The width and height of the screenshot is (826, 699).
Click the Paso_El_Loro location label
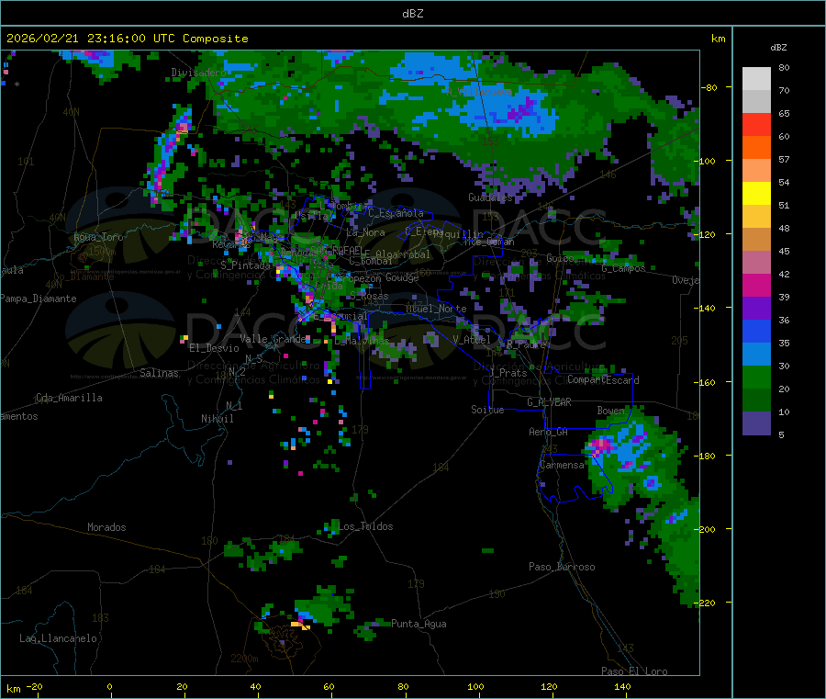634,671
